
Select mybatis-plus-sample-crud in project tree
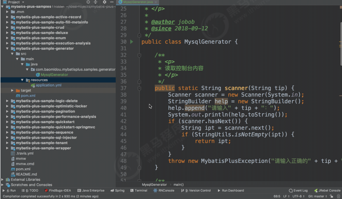[x=40, y=27]
